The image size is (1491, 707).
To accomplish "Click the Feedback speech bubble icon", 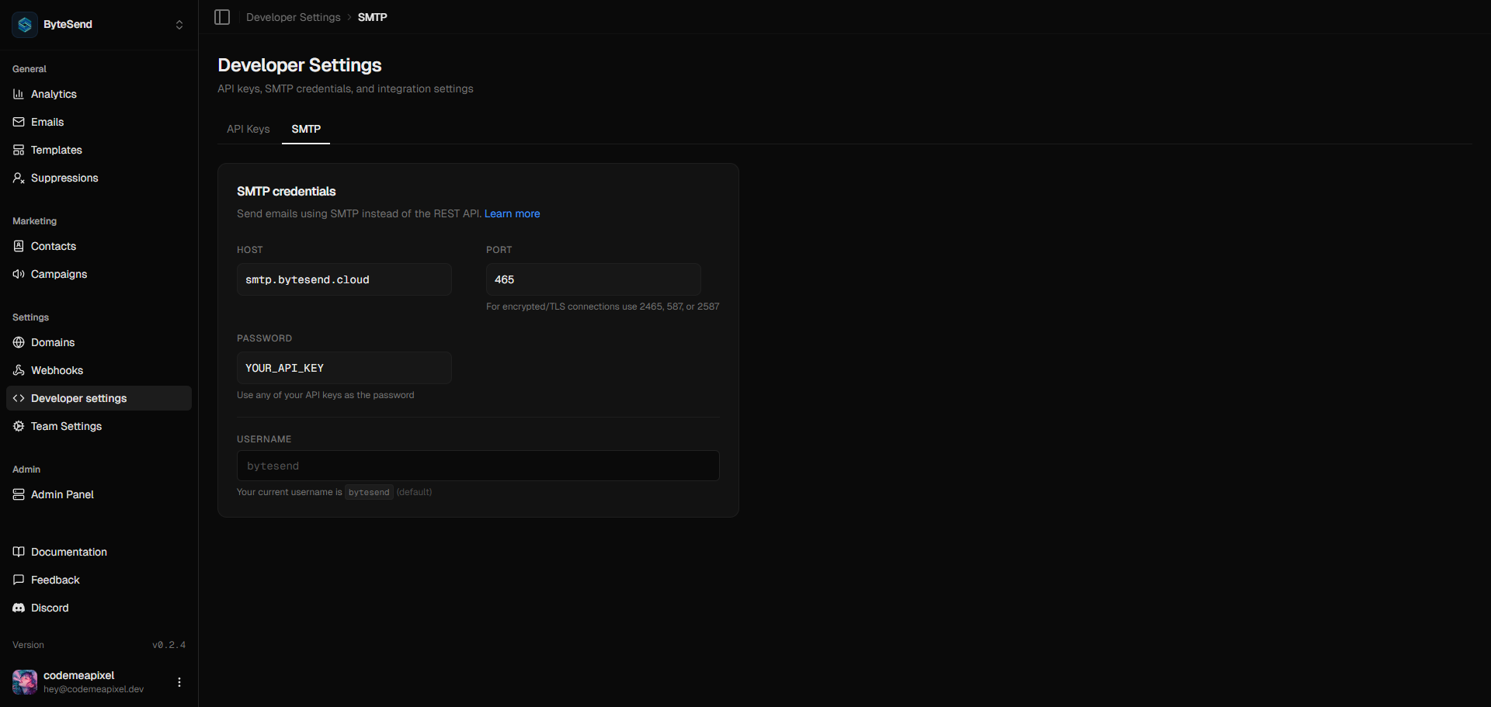I will coord(19,580).
